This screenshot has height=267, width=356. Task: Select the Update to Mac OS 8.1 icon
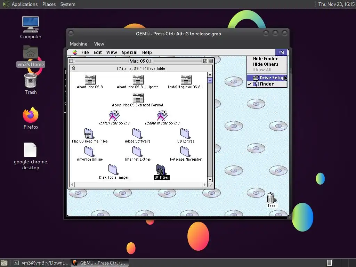pos(162,115)
